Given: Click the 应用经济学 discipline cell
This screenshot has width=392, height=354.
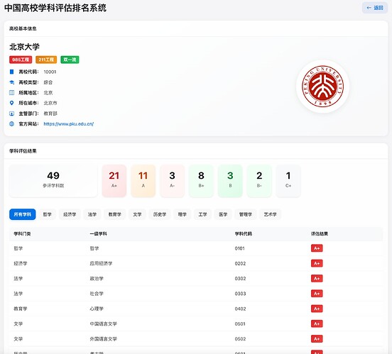Looking at the screenshot, I should (x=101, y=263).
